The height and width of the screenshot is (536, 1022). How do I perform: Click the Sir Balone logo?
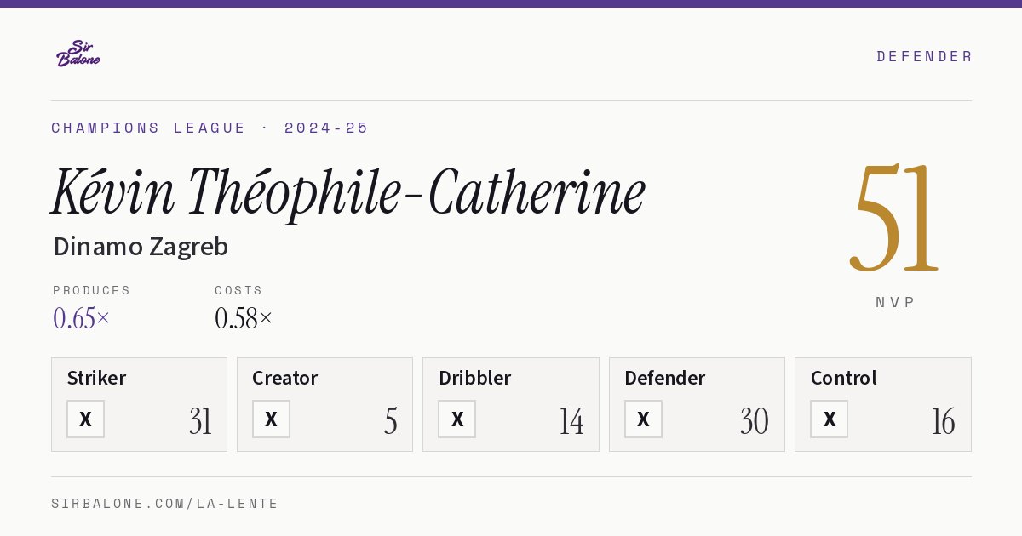coord(78,54)
